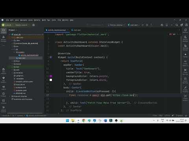
Task: Click the clock in system tray
Action: [180, 120]
